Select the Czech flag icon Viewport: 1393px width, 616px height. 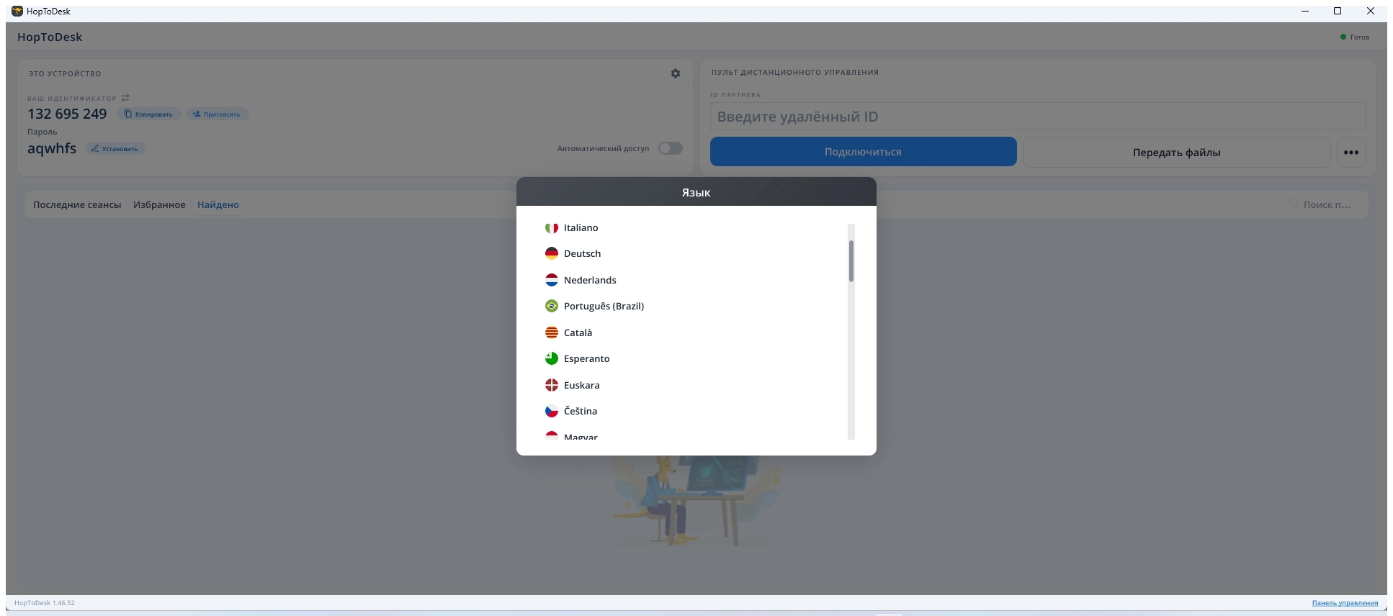pyautogui.click(x=552, y=411)
